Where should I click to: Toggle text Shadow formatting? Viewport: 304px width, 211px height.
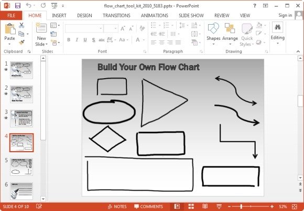pos(93,40)
